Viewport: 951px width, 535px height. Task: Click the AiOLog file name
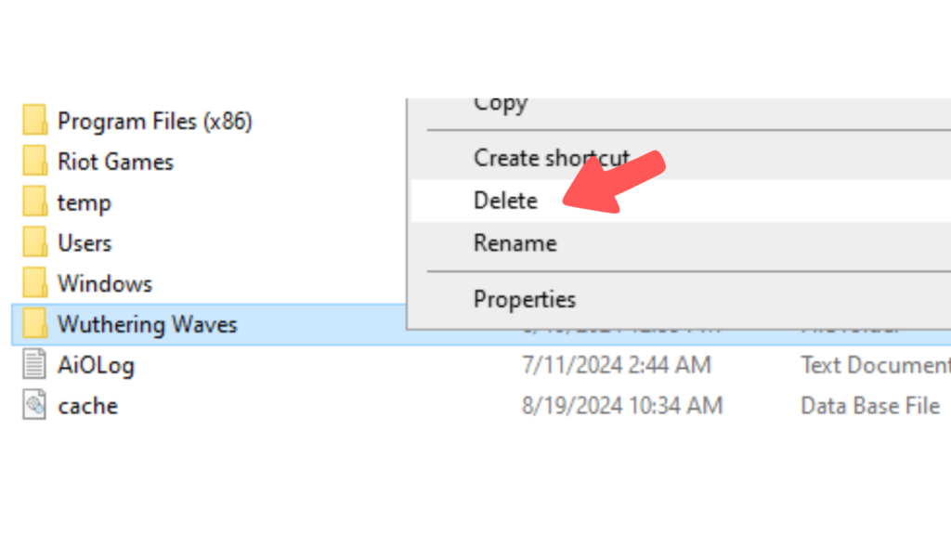(x=97, y=364)
